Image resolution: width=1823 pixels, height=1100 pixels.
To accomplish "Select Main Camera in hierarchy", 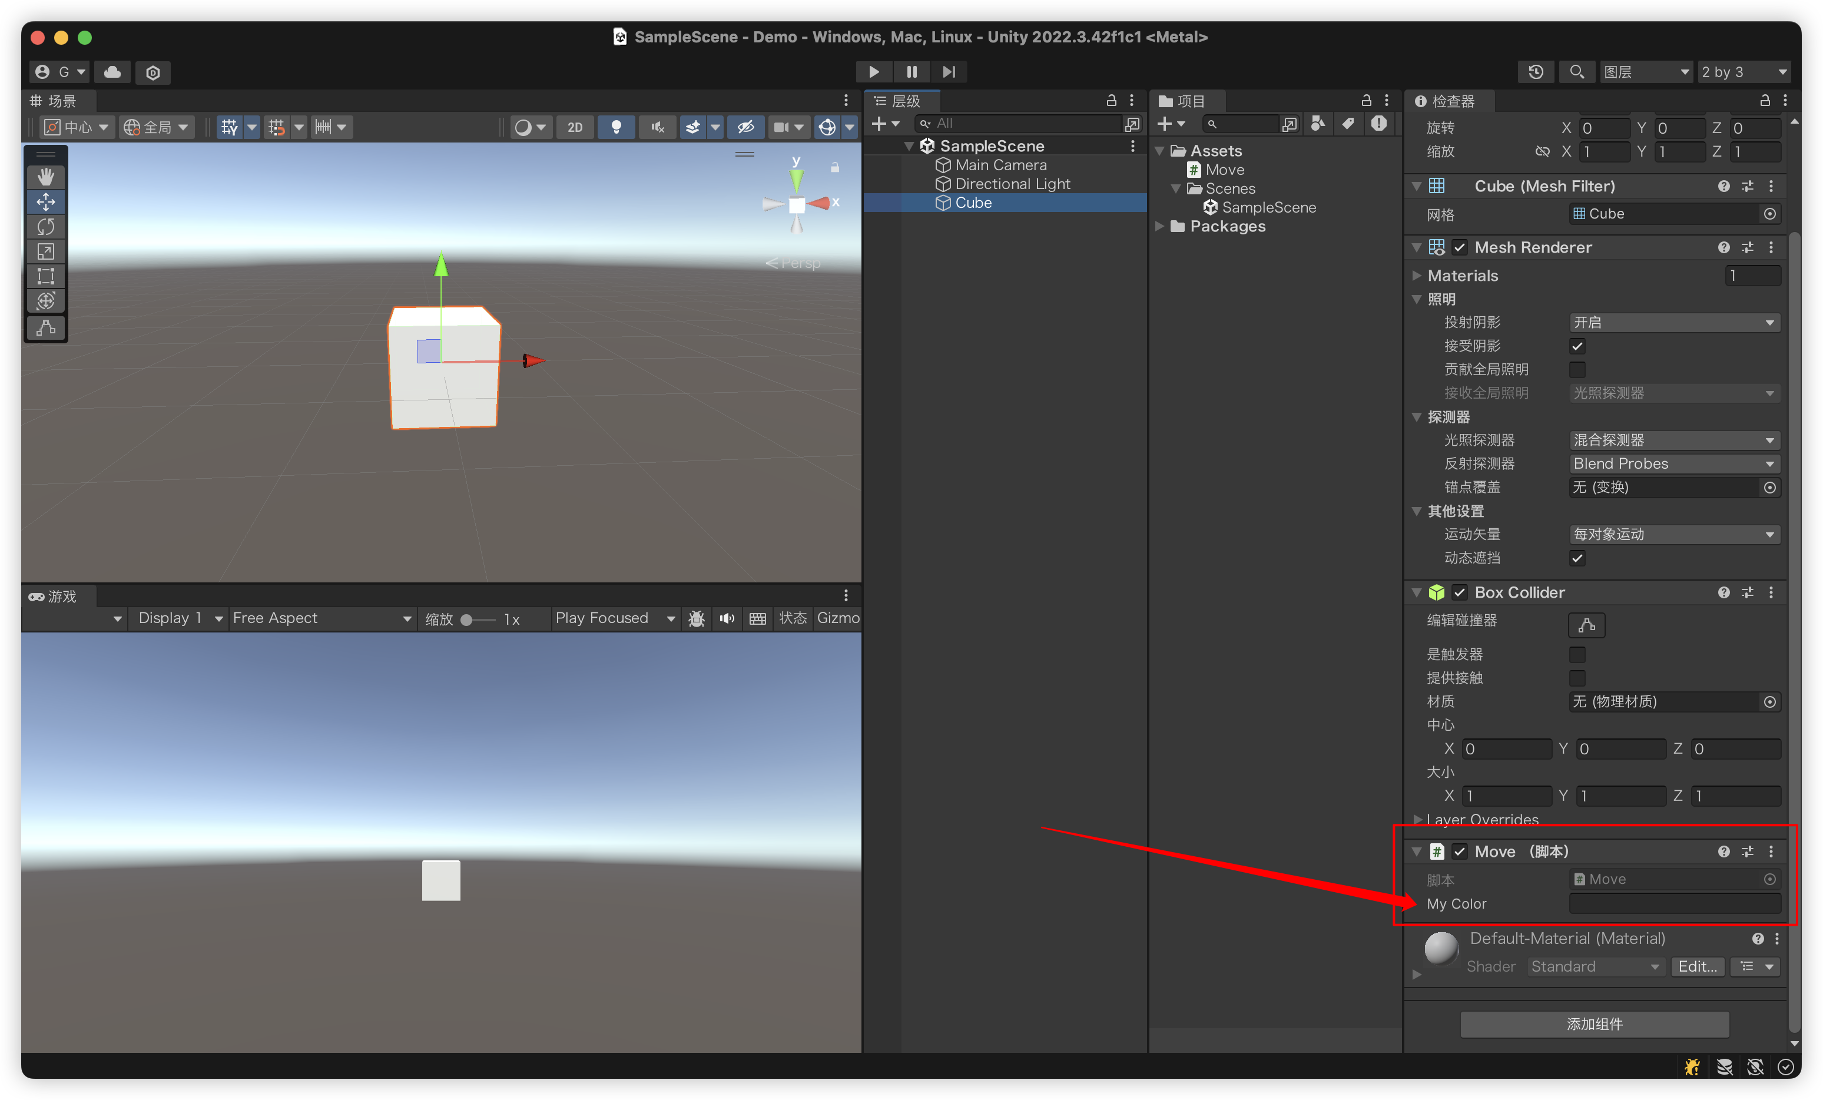I will click(1000, 165).
